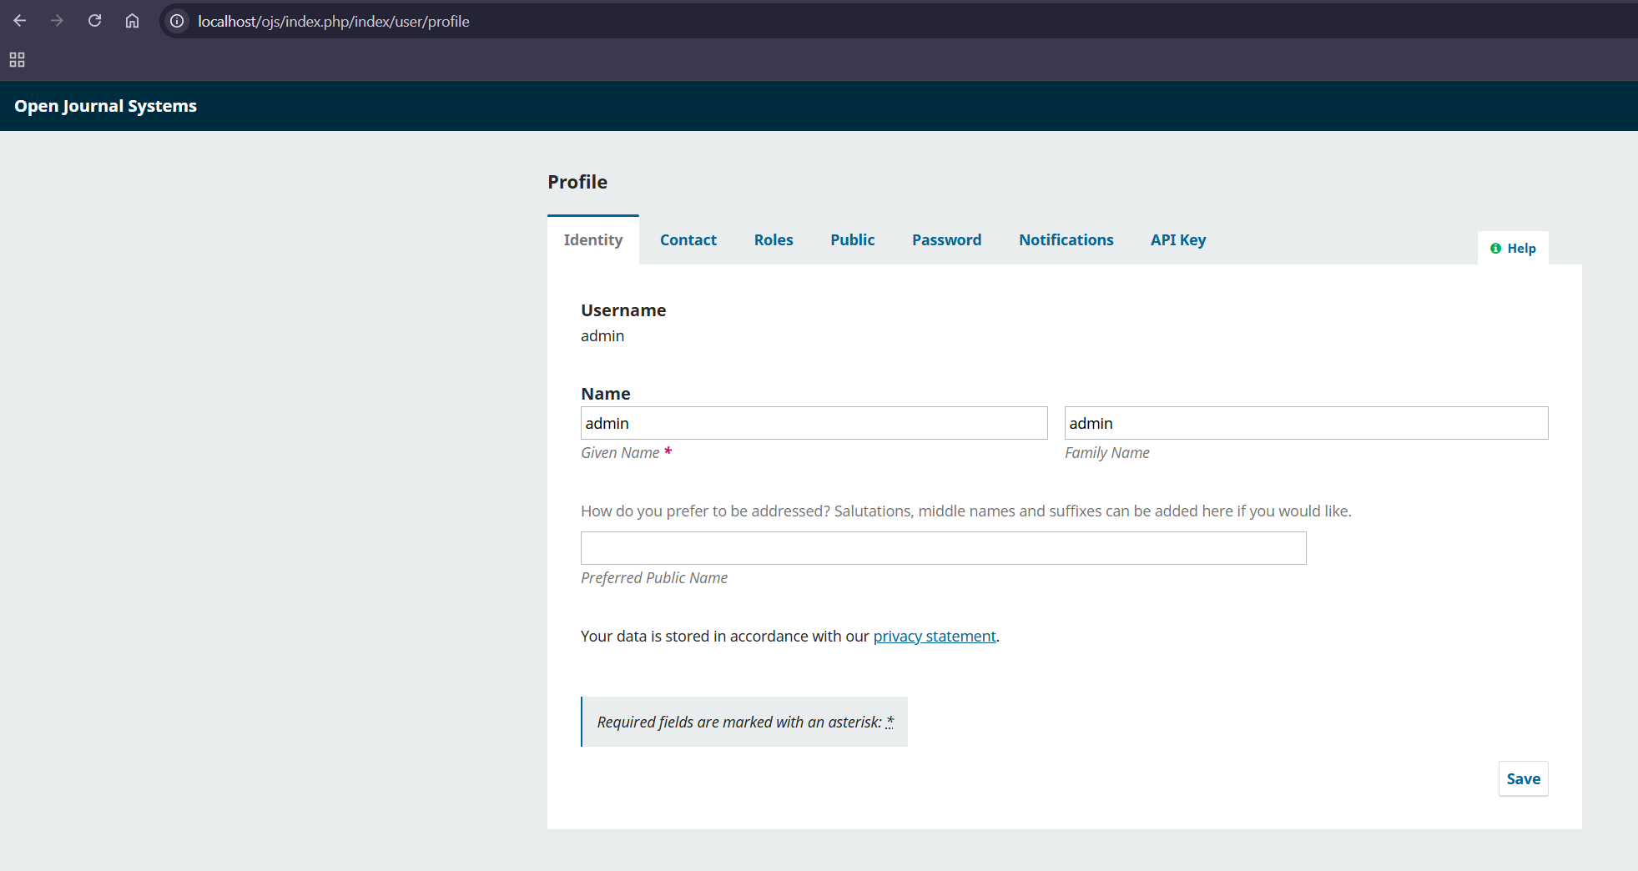Go to browser home page
1638x871 pixels.
(132, 21)
